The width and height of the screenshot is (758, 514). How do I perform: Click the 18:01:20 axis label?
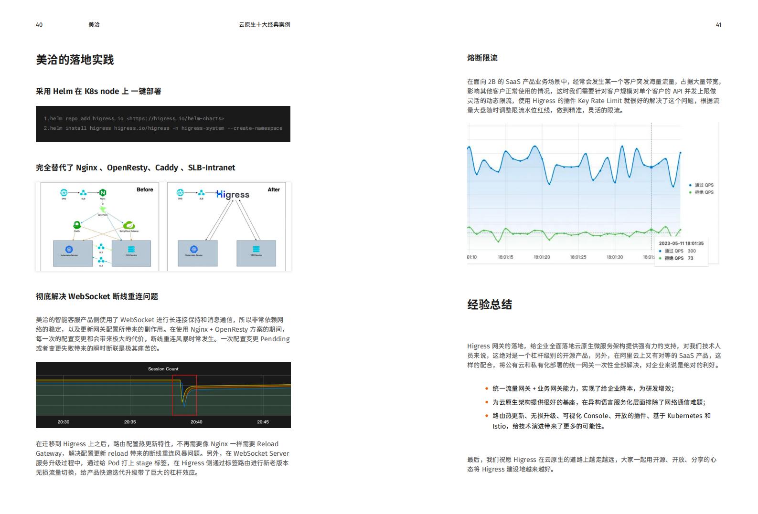(542, 257)
